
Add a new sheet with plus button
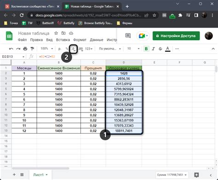point(14,174)
